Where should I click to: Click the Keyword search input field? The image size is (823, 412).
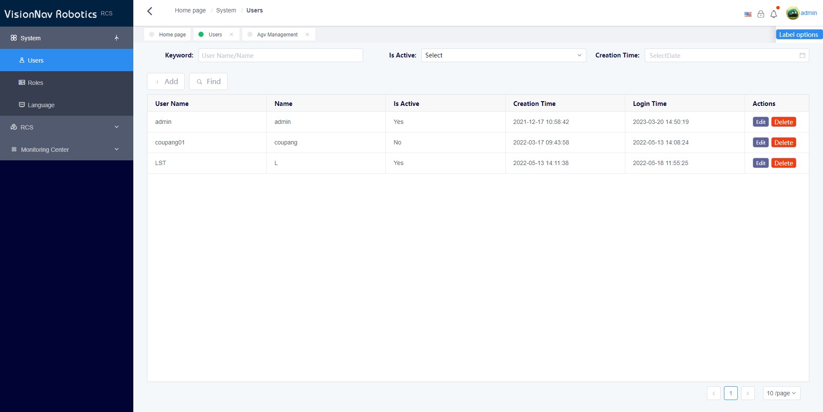tap(280, 55)
